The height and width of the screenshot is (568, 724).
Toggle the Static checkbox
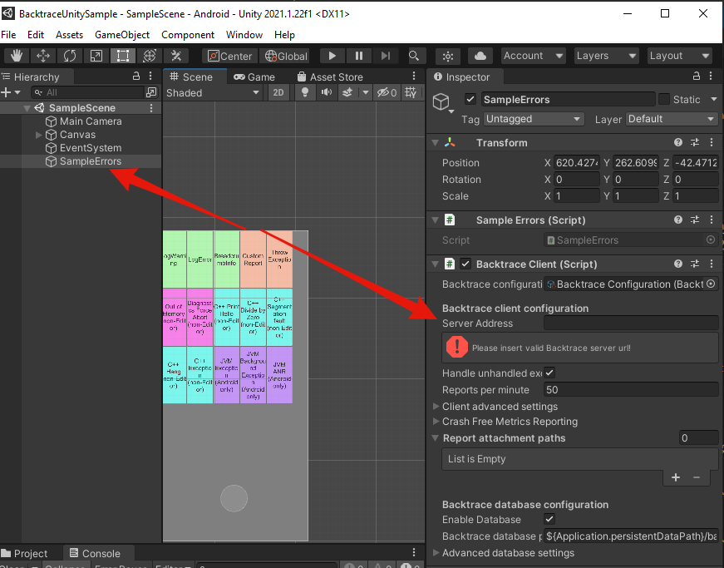pos(664,99)
